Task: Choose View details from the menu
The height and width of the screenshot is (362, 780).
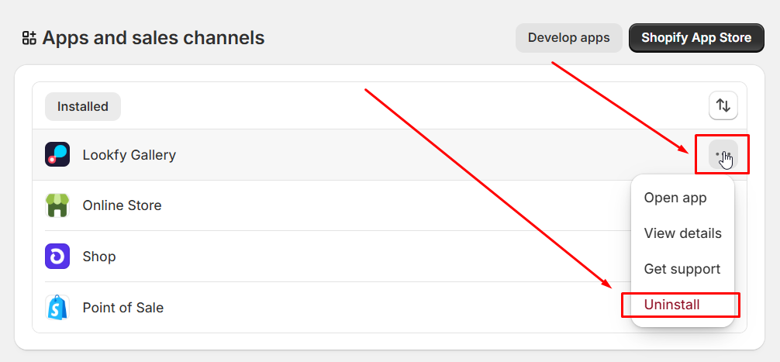Action: pos(682,233)
